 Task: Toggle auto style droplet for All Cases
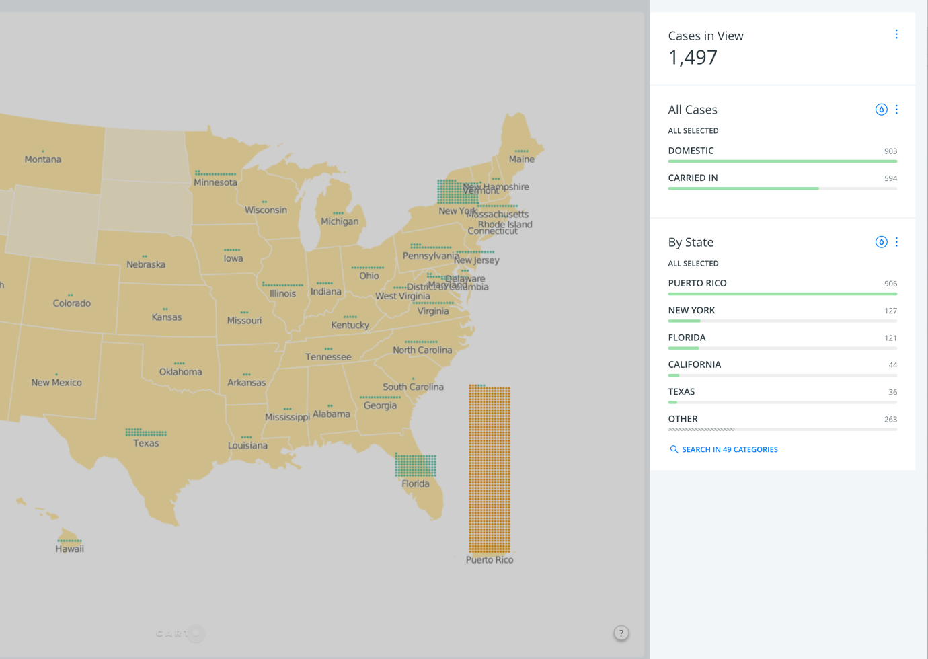click(x=881, y=110)
